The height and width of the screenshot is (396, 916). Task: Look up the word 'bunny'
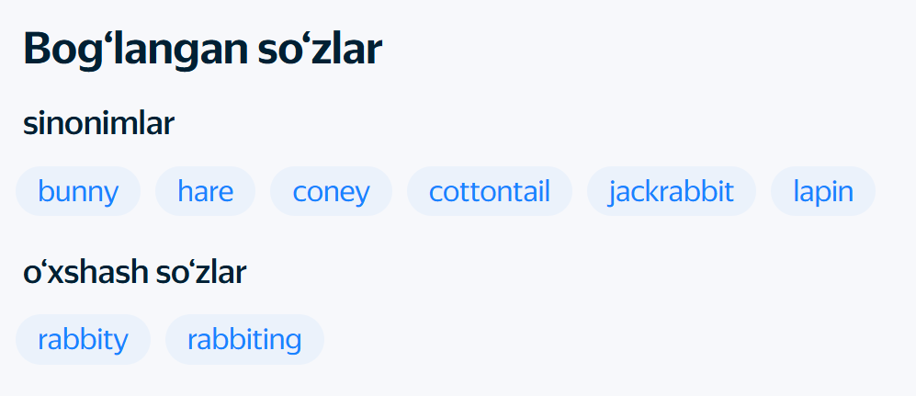click(78, 191)
